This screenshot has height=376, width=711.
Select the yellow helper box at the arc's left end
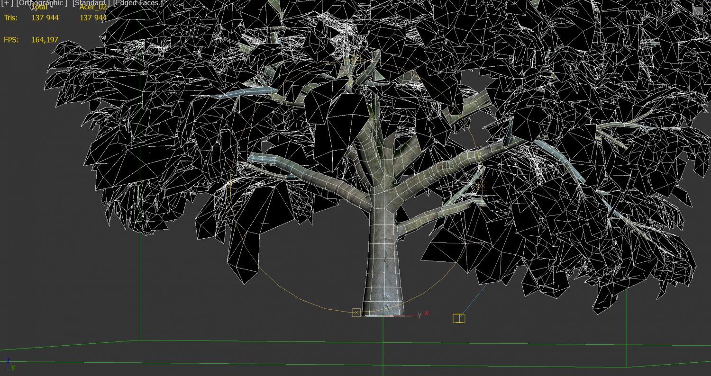point(230,186)
